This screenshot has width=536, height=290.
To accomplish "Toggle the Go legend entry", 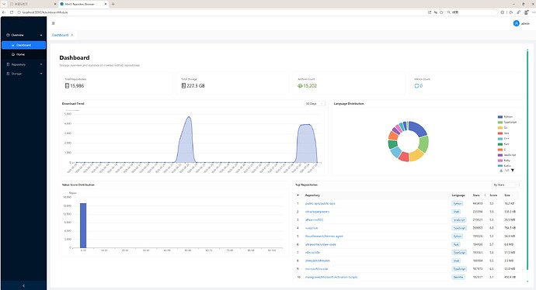I will [x=503, y=128].
